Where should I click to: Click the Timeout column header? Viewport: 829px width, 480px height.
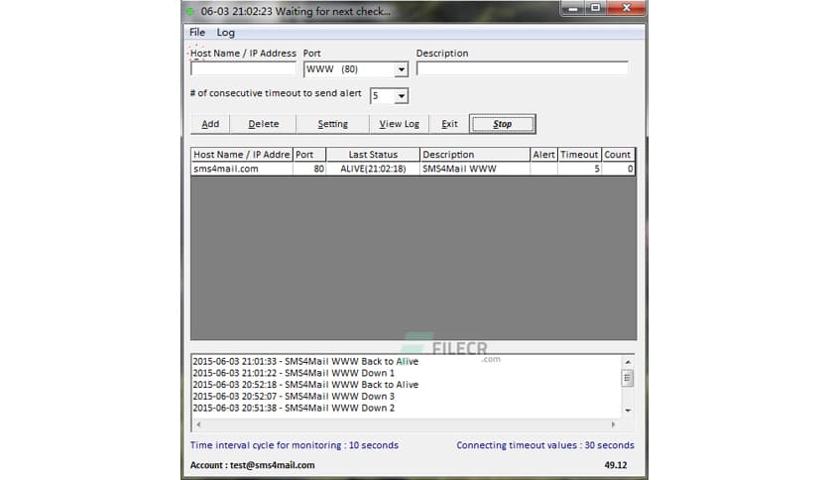(579, 155)
